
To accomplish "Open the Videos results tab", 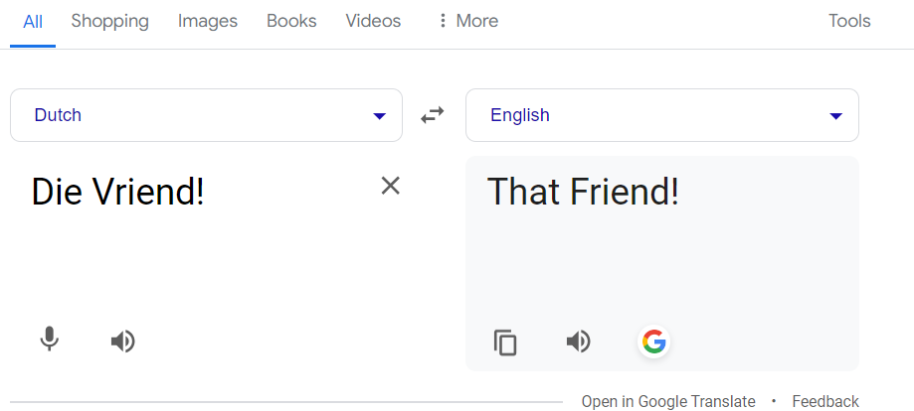I will pos(373,21).
